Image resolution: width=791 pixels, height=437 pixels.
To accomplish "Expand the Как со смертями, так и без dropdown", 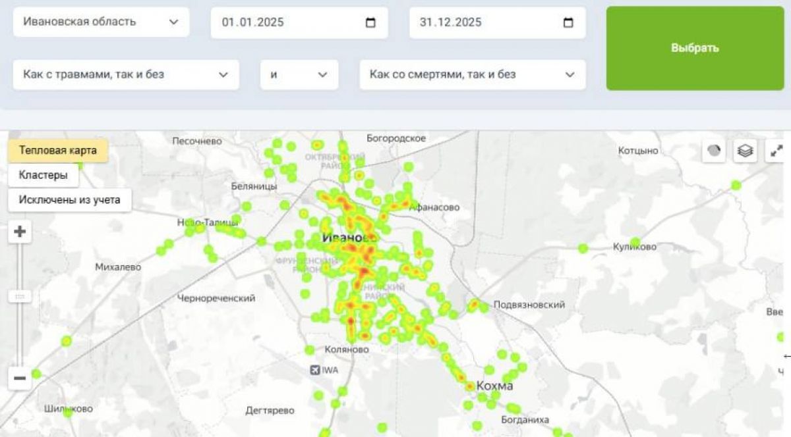I will click(x=473, y=74).
